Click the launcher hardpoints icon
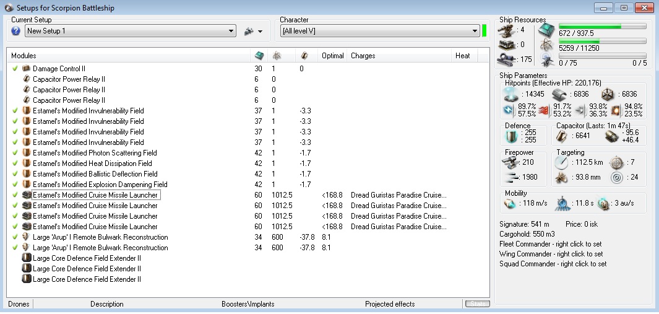Image resolution: width=659 pixels, height=314 pixels. (506, 45)
